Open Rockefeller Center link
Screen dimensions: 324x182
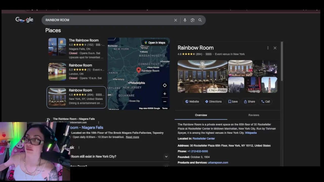tap(204, 139)
